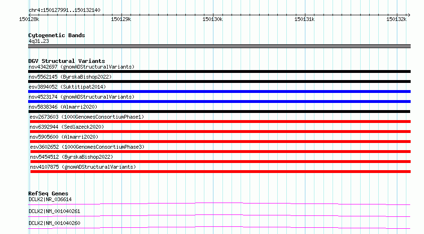Click the 150128k ruler tick label
This screenshot has height=234, width=424.
29,19
